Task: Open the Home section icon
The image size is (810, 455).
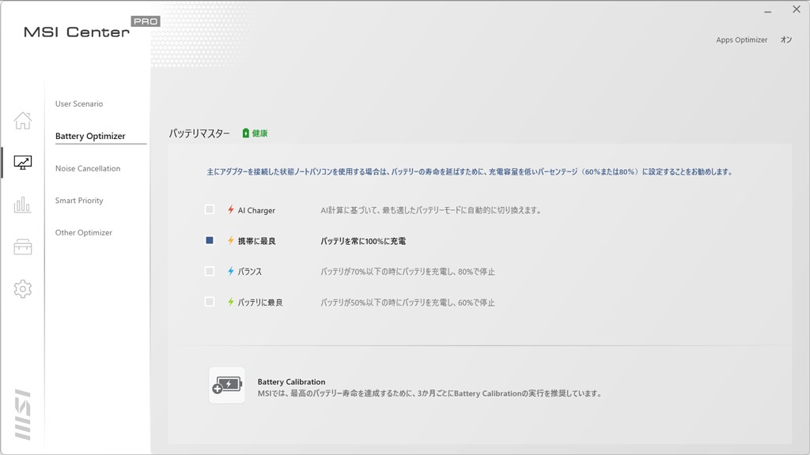Action: pos(23,121)
